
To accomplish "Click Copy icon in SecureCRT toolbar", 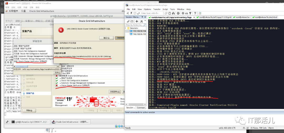I will point(166,13).
